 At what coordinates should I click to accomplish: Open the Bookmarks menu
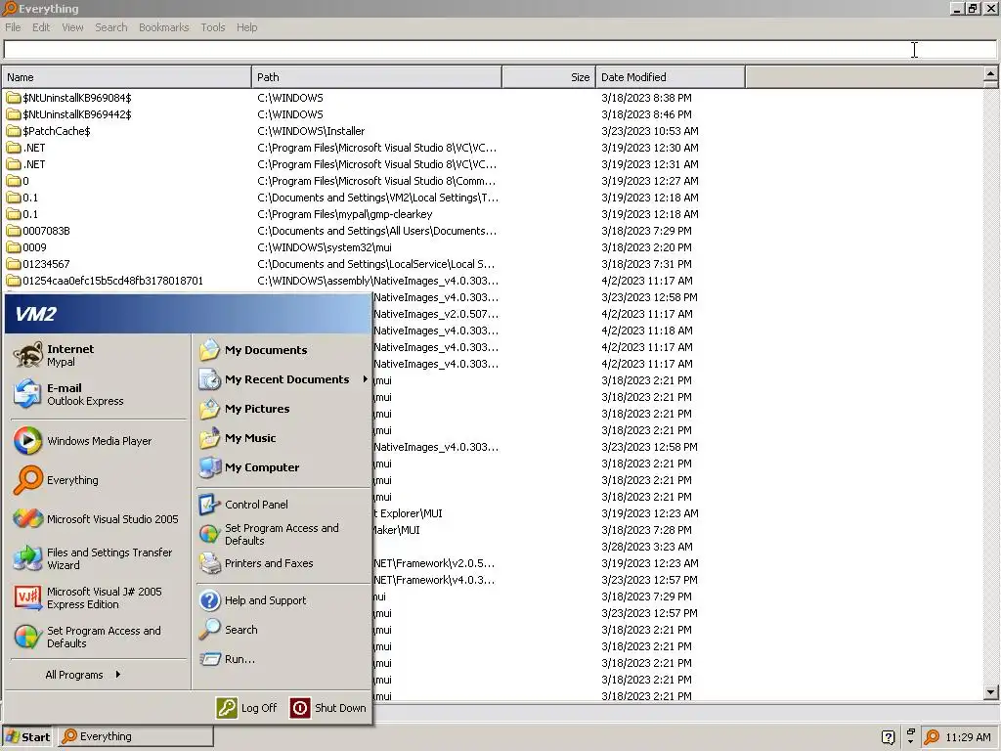[164, 27]
